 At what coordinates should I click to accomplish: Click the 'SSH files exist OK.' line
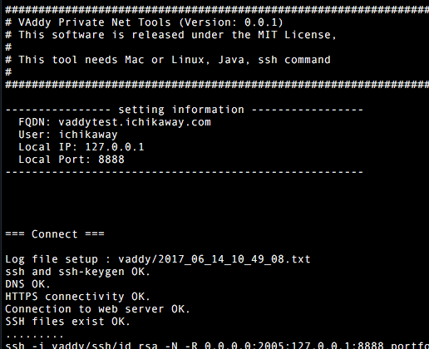point(68,322)
